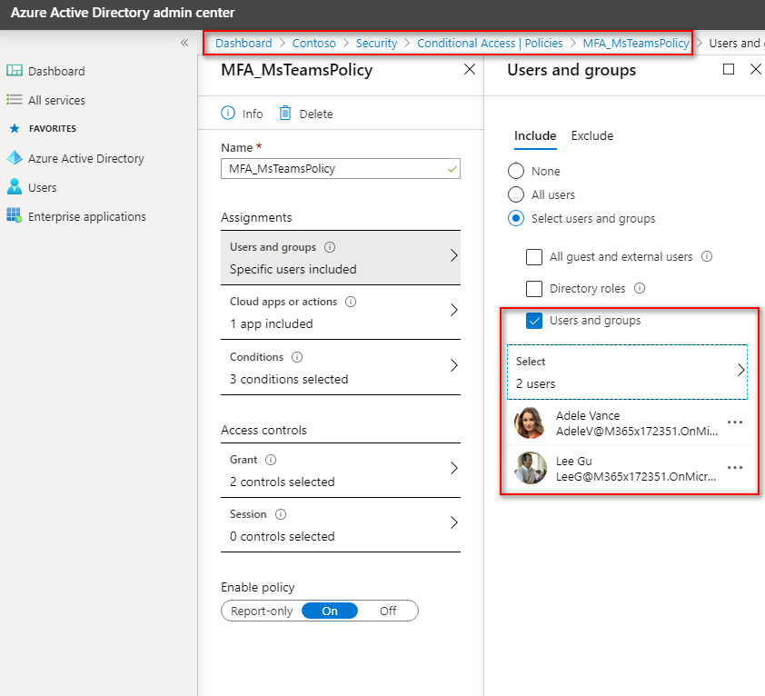
Task: Set Enable policy to Report-only
Action: [x=262, y=611]
